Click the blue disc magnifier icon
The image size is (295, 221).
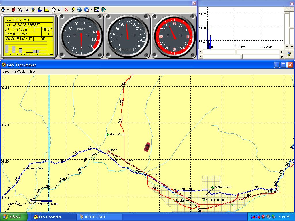86,9
